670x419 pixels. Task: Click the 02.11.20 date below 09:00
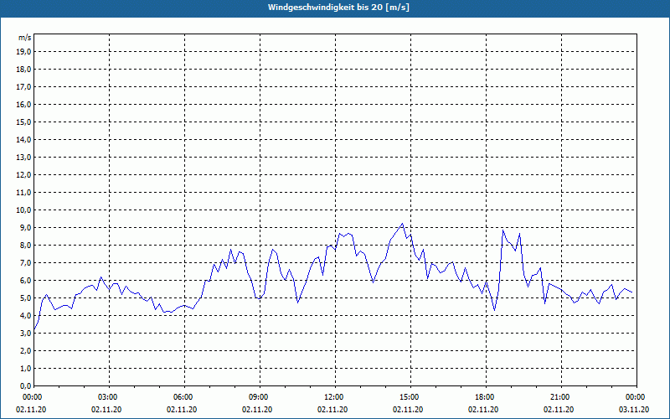click(257, 410)
